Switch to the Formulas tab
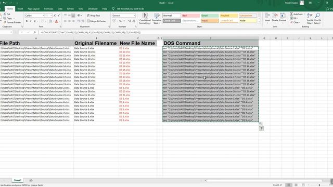 pos(48,9)
